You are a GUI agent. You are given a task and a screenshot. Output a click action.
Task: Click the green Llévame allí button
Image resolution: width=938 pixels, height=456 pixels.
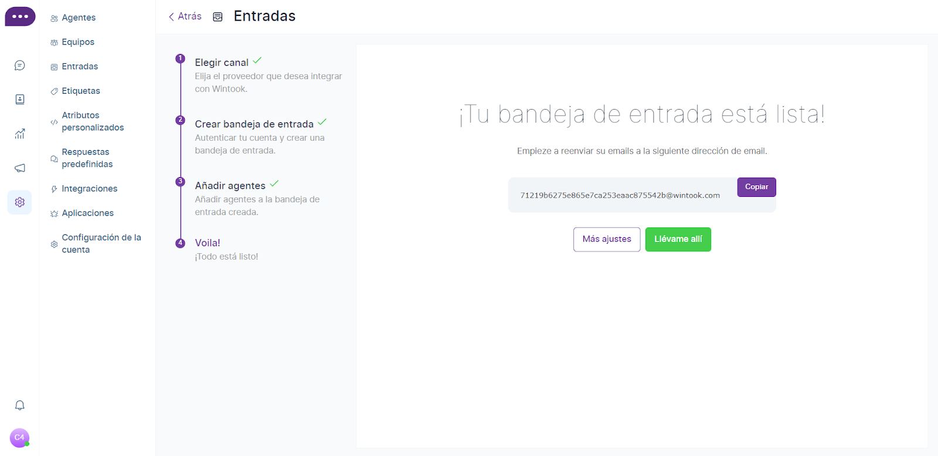(x=678, y=239)
